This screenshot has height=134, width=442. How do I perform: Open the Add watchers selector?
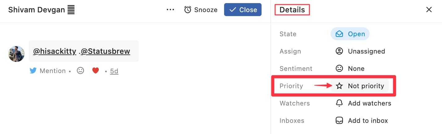pos(369,103)
